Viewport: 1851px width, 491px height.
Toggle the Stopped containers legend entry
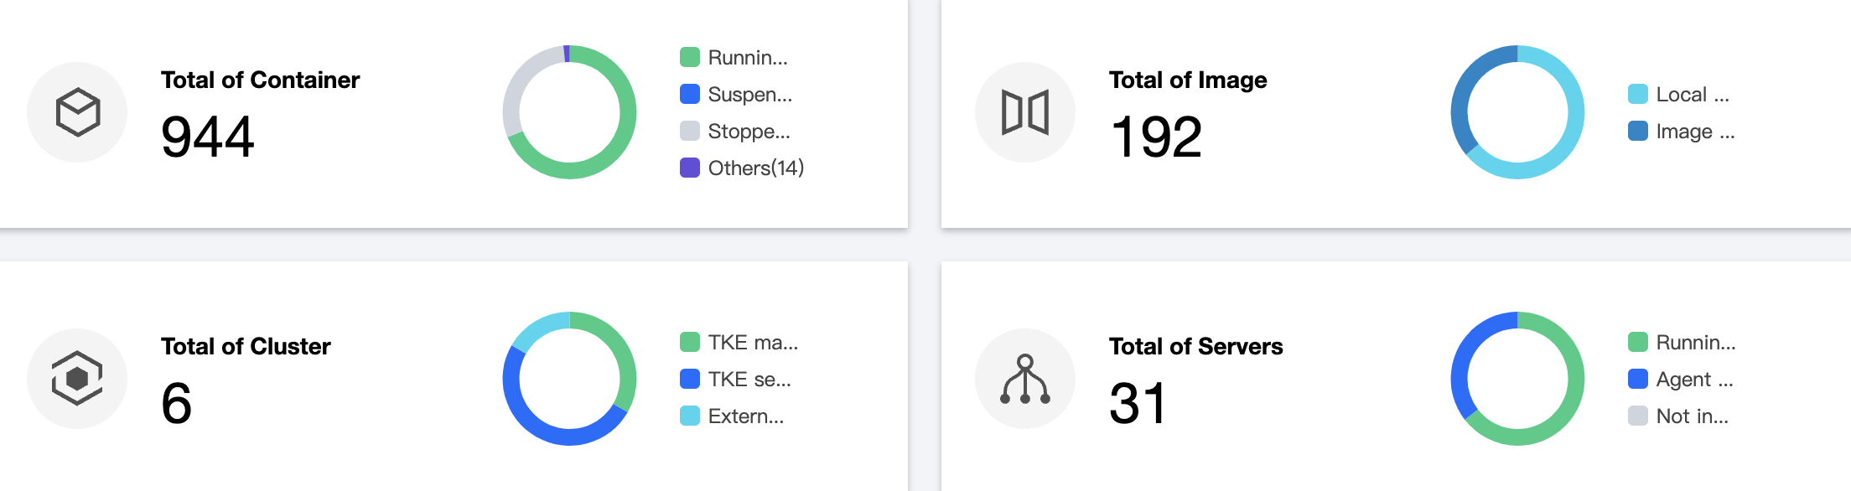748,132
